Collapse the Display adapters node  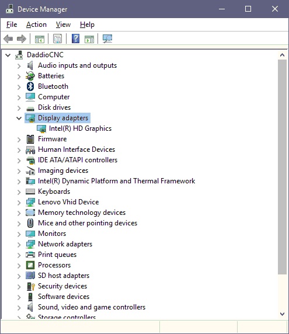click(19, 118)
